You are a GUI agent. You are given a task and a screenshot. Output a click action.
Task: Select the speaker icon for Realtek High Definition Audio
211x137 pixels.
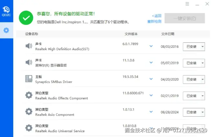[x=29, y=46]
